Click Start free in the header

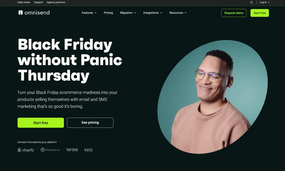[260, 13]
